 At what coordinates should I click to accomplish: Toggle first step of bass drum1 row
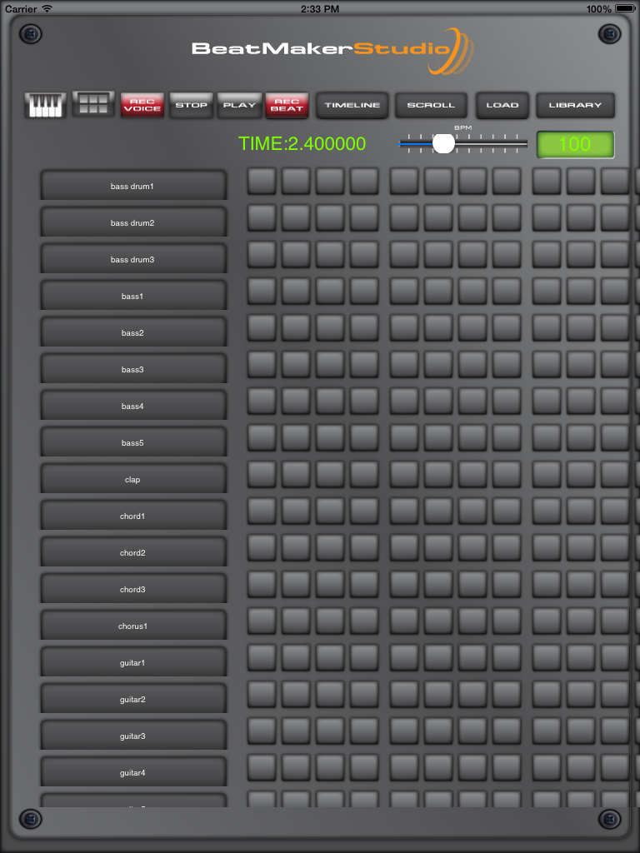(x=262, y=181)
